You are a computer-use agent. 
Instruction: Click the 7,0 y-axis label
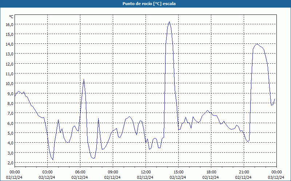(10, 113)
